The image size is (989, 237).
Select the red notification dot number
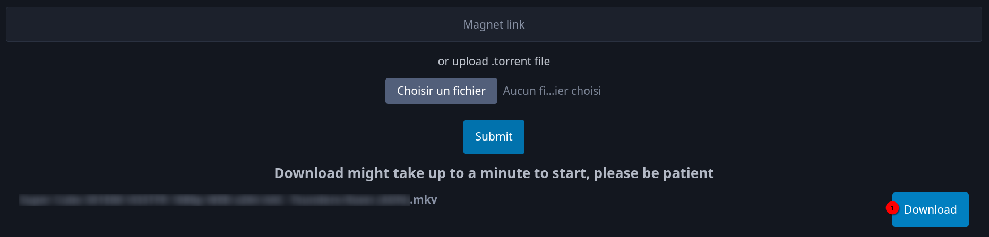click(892, 208)
